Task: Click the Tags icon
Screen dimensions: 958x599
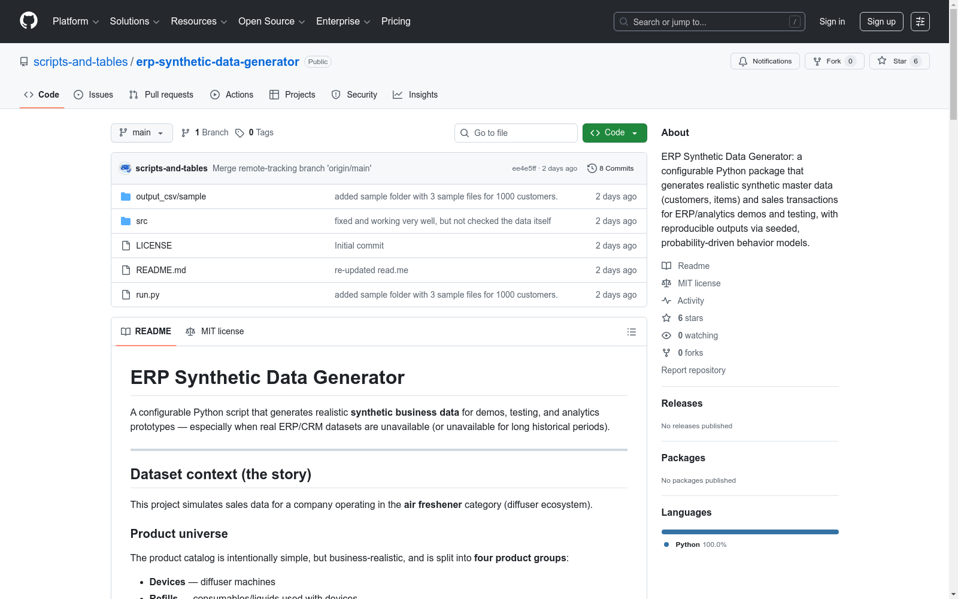Action: coord(239,133)
